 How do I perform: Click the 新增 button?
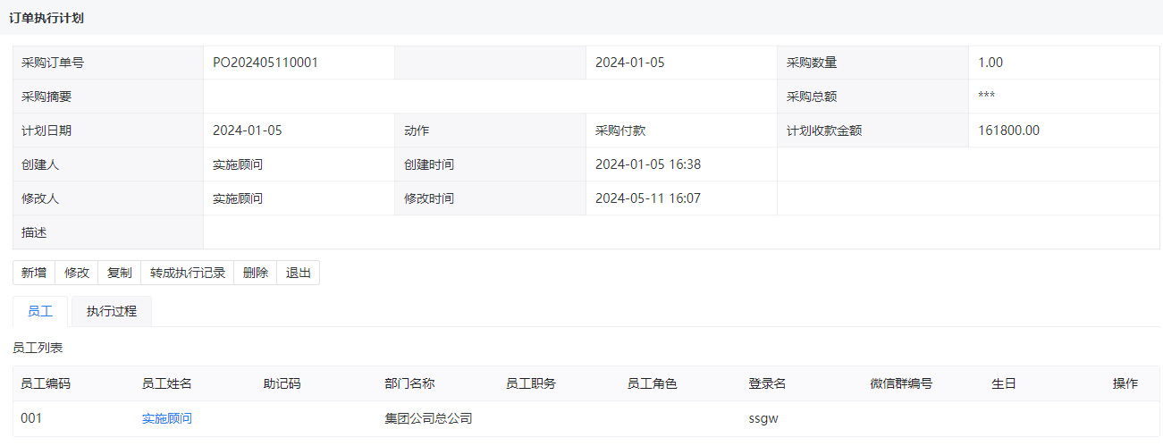point(34,273)
